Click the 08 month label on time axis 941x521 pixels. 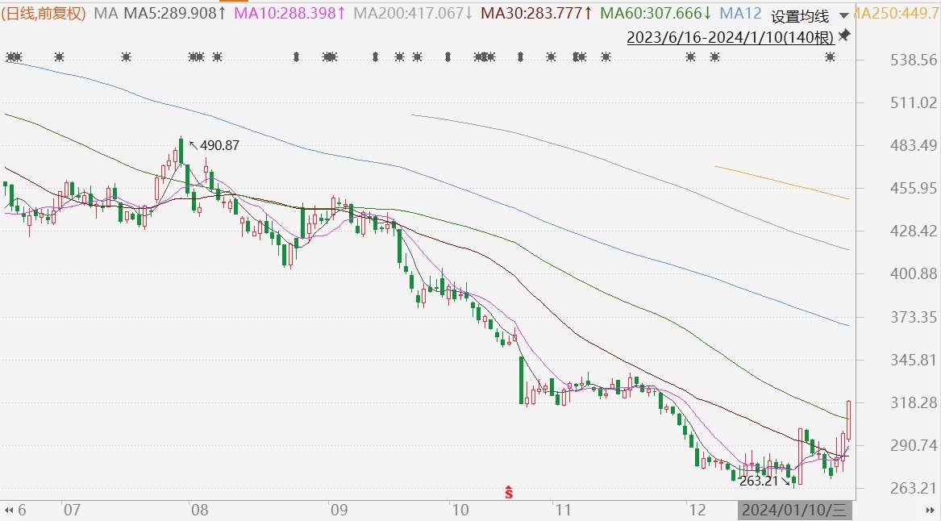click(199, 511)
